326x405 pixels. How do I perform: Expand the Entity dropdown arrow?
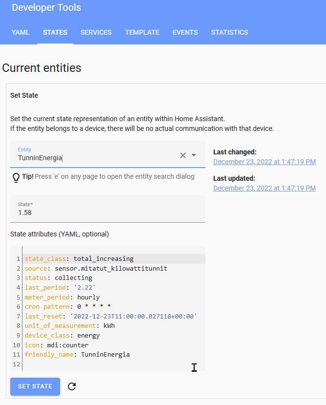click(194, 155)
